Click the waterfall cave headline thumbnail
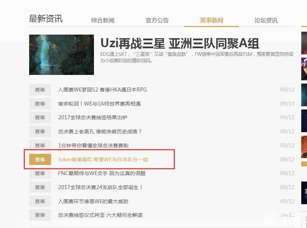Image resolution: width=307 pixels, height=228 pixels. pyautogui.click(x=62, y=55)
